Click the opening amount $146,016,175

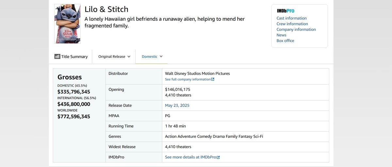178,89
